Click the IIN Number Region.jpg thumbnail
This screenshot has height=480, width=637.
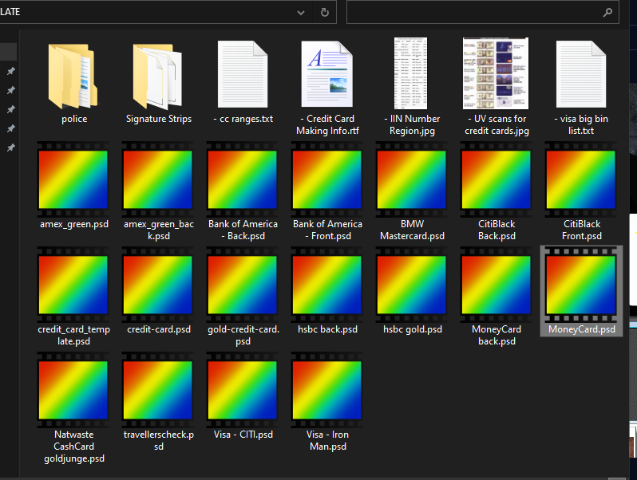(x=411, y=73)
